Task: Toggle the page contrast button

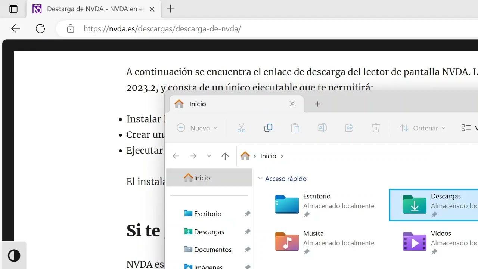Action: pyautogui.click(x=14, y=256)
